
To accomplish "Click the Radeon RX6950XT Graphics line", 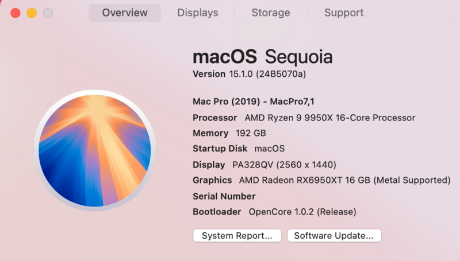I will pos(321,180).
